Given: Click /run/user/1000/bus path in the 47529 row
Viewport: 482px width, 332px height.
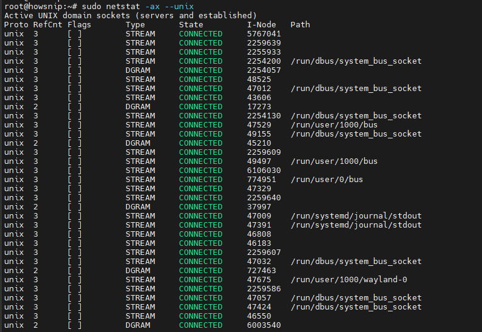Looking at the screenshot, I should tap(334, 125).
